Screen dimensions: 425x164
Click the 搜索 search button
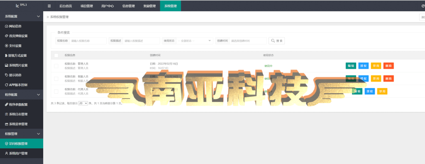click(276, 41)
